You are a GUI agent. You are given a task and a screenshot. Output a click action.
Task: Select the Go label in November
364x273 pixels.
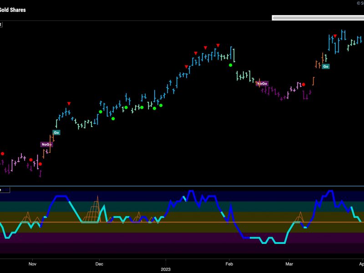pos(56,132)
